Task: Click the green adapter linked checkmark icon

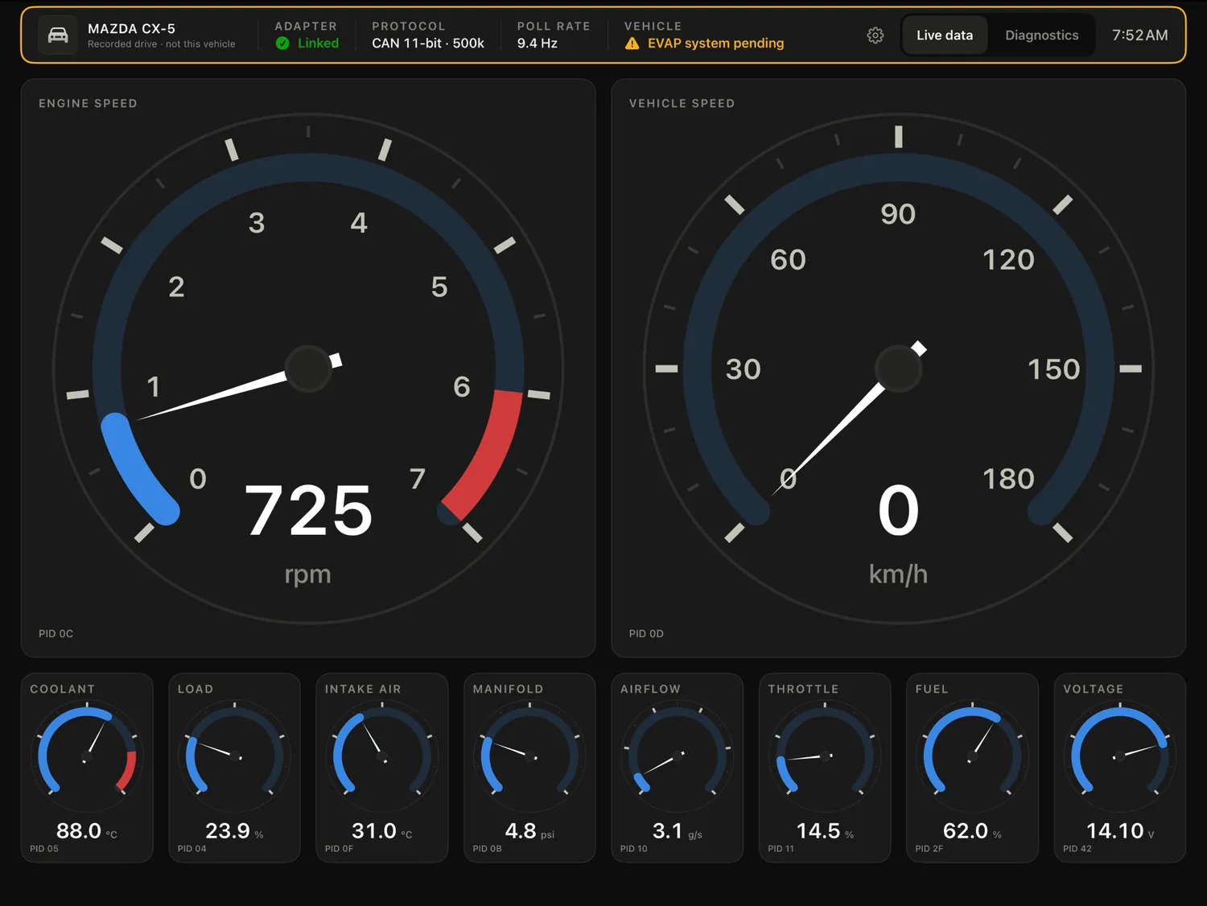Action: click(x=282, y=43)
